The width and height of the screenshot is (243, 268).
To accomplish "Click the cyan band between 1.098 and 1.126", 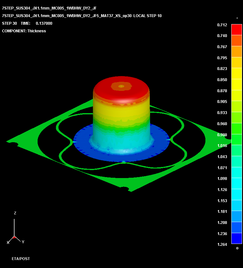I will click(236, 183).
